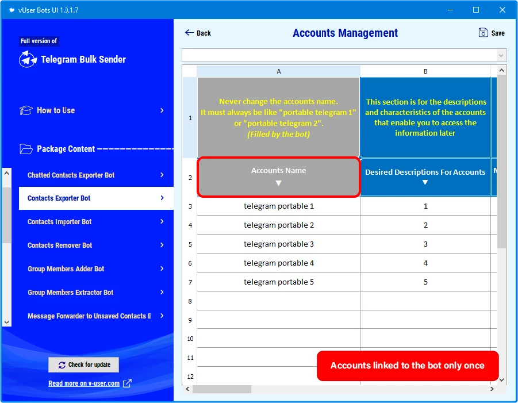
Task: Click spreadsheet scroll right arrow
Action: coord(492,389)
